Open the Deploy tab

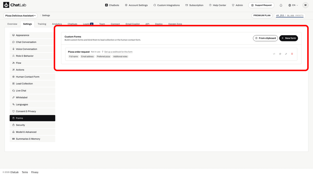pyautogui.click(x=159, y=24)
